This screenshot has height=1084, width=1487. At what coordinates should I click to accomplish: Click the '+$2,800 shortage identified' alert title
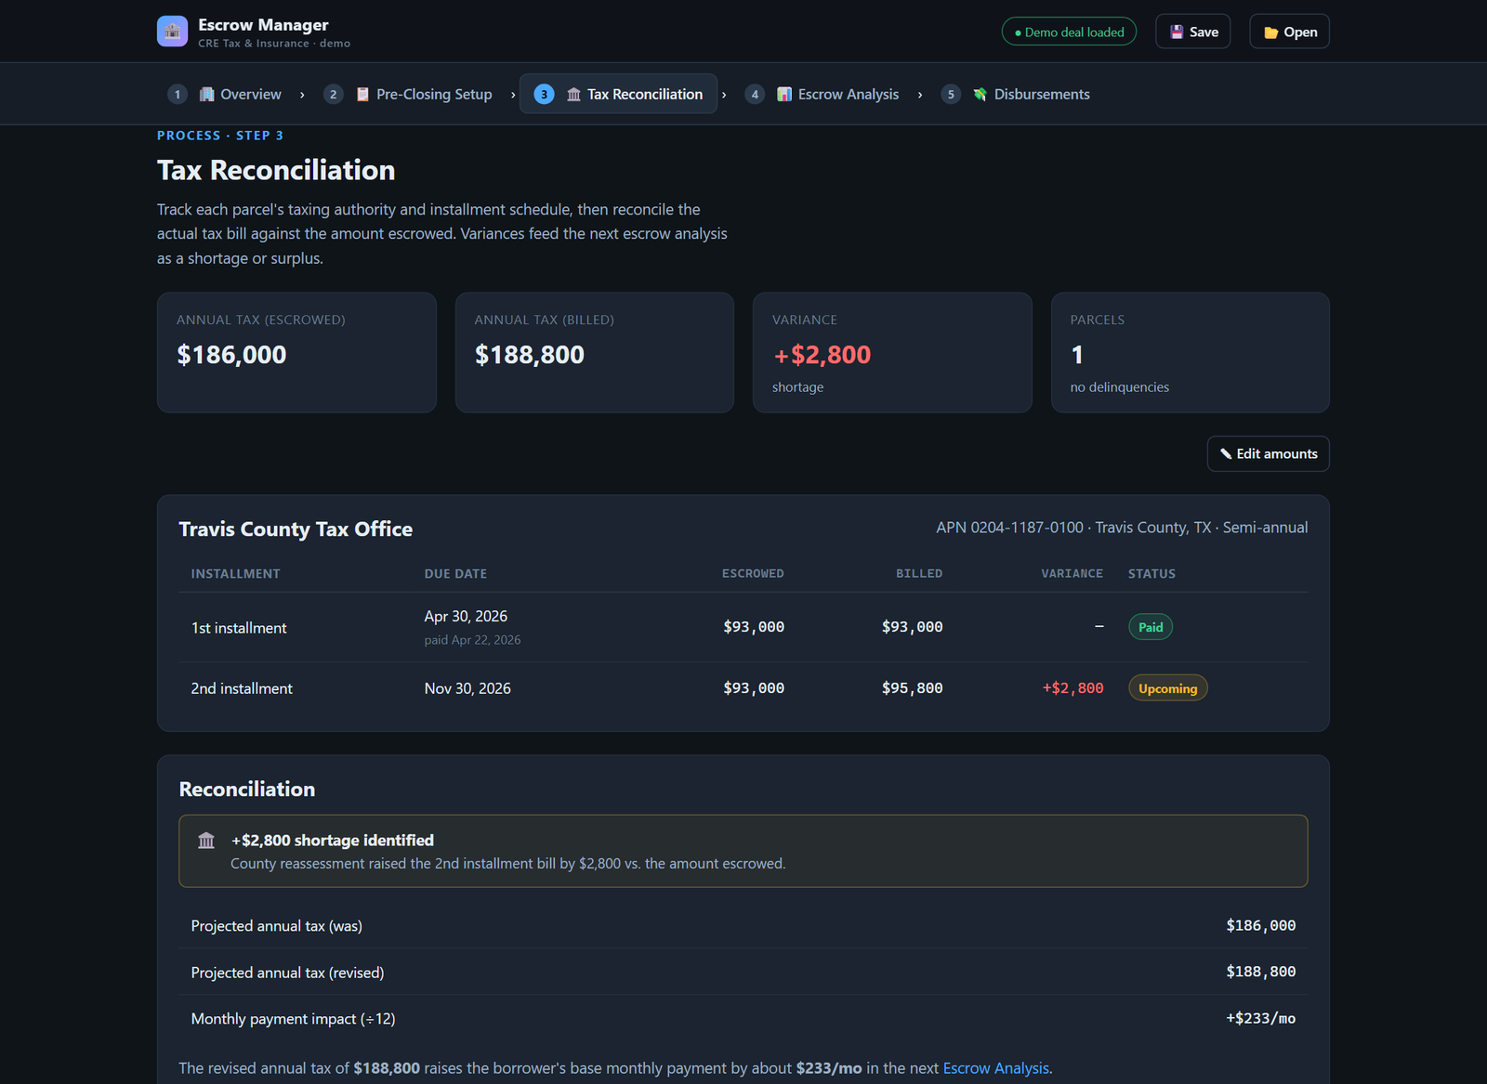333,841
